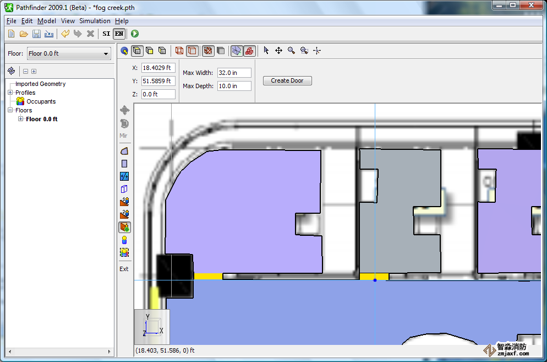This screenshot has height=362, width=547.
Task: Expand the Floor 0.0 ft tree node
Action: click(x=21, y=119)
